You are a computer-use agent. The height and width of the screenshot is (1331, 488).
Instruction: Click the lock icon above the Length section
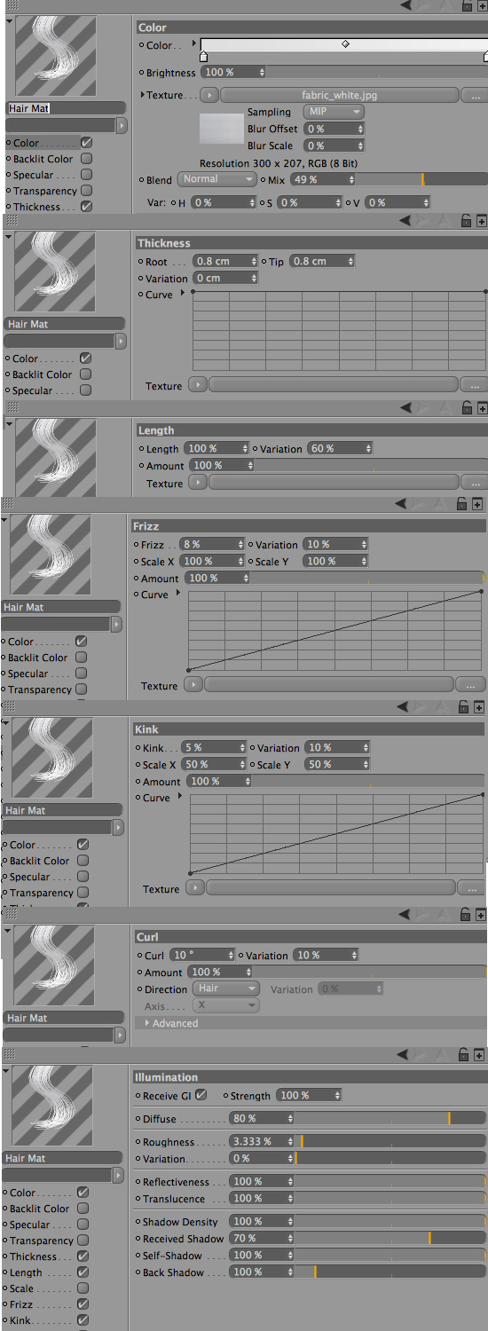tap(467, 408)
